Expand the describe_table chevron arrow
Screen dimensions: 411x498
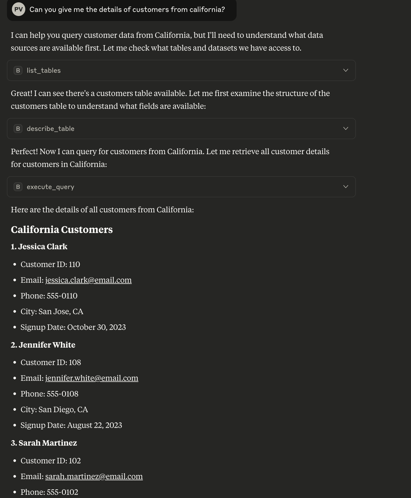click(x=346, y=129)
